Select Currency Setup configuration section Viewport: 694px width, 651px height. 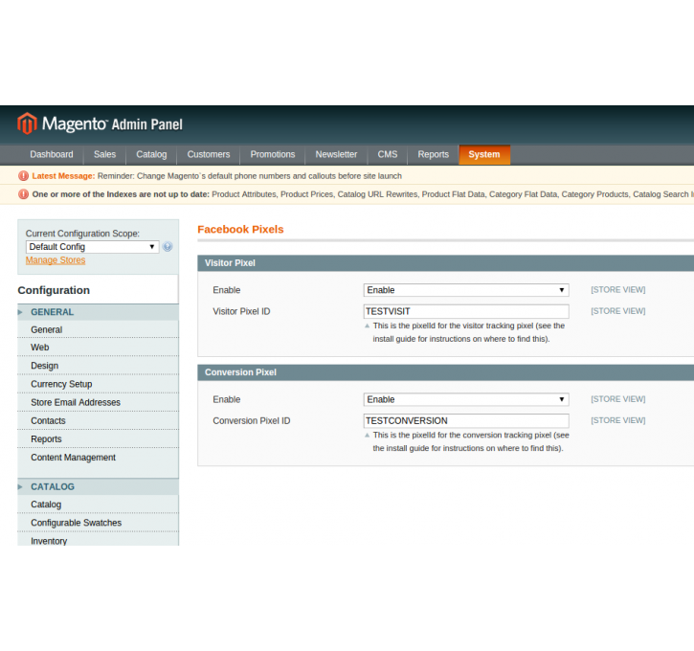pos(98,384)
